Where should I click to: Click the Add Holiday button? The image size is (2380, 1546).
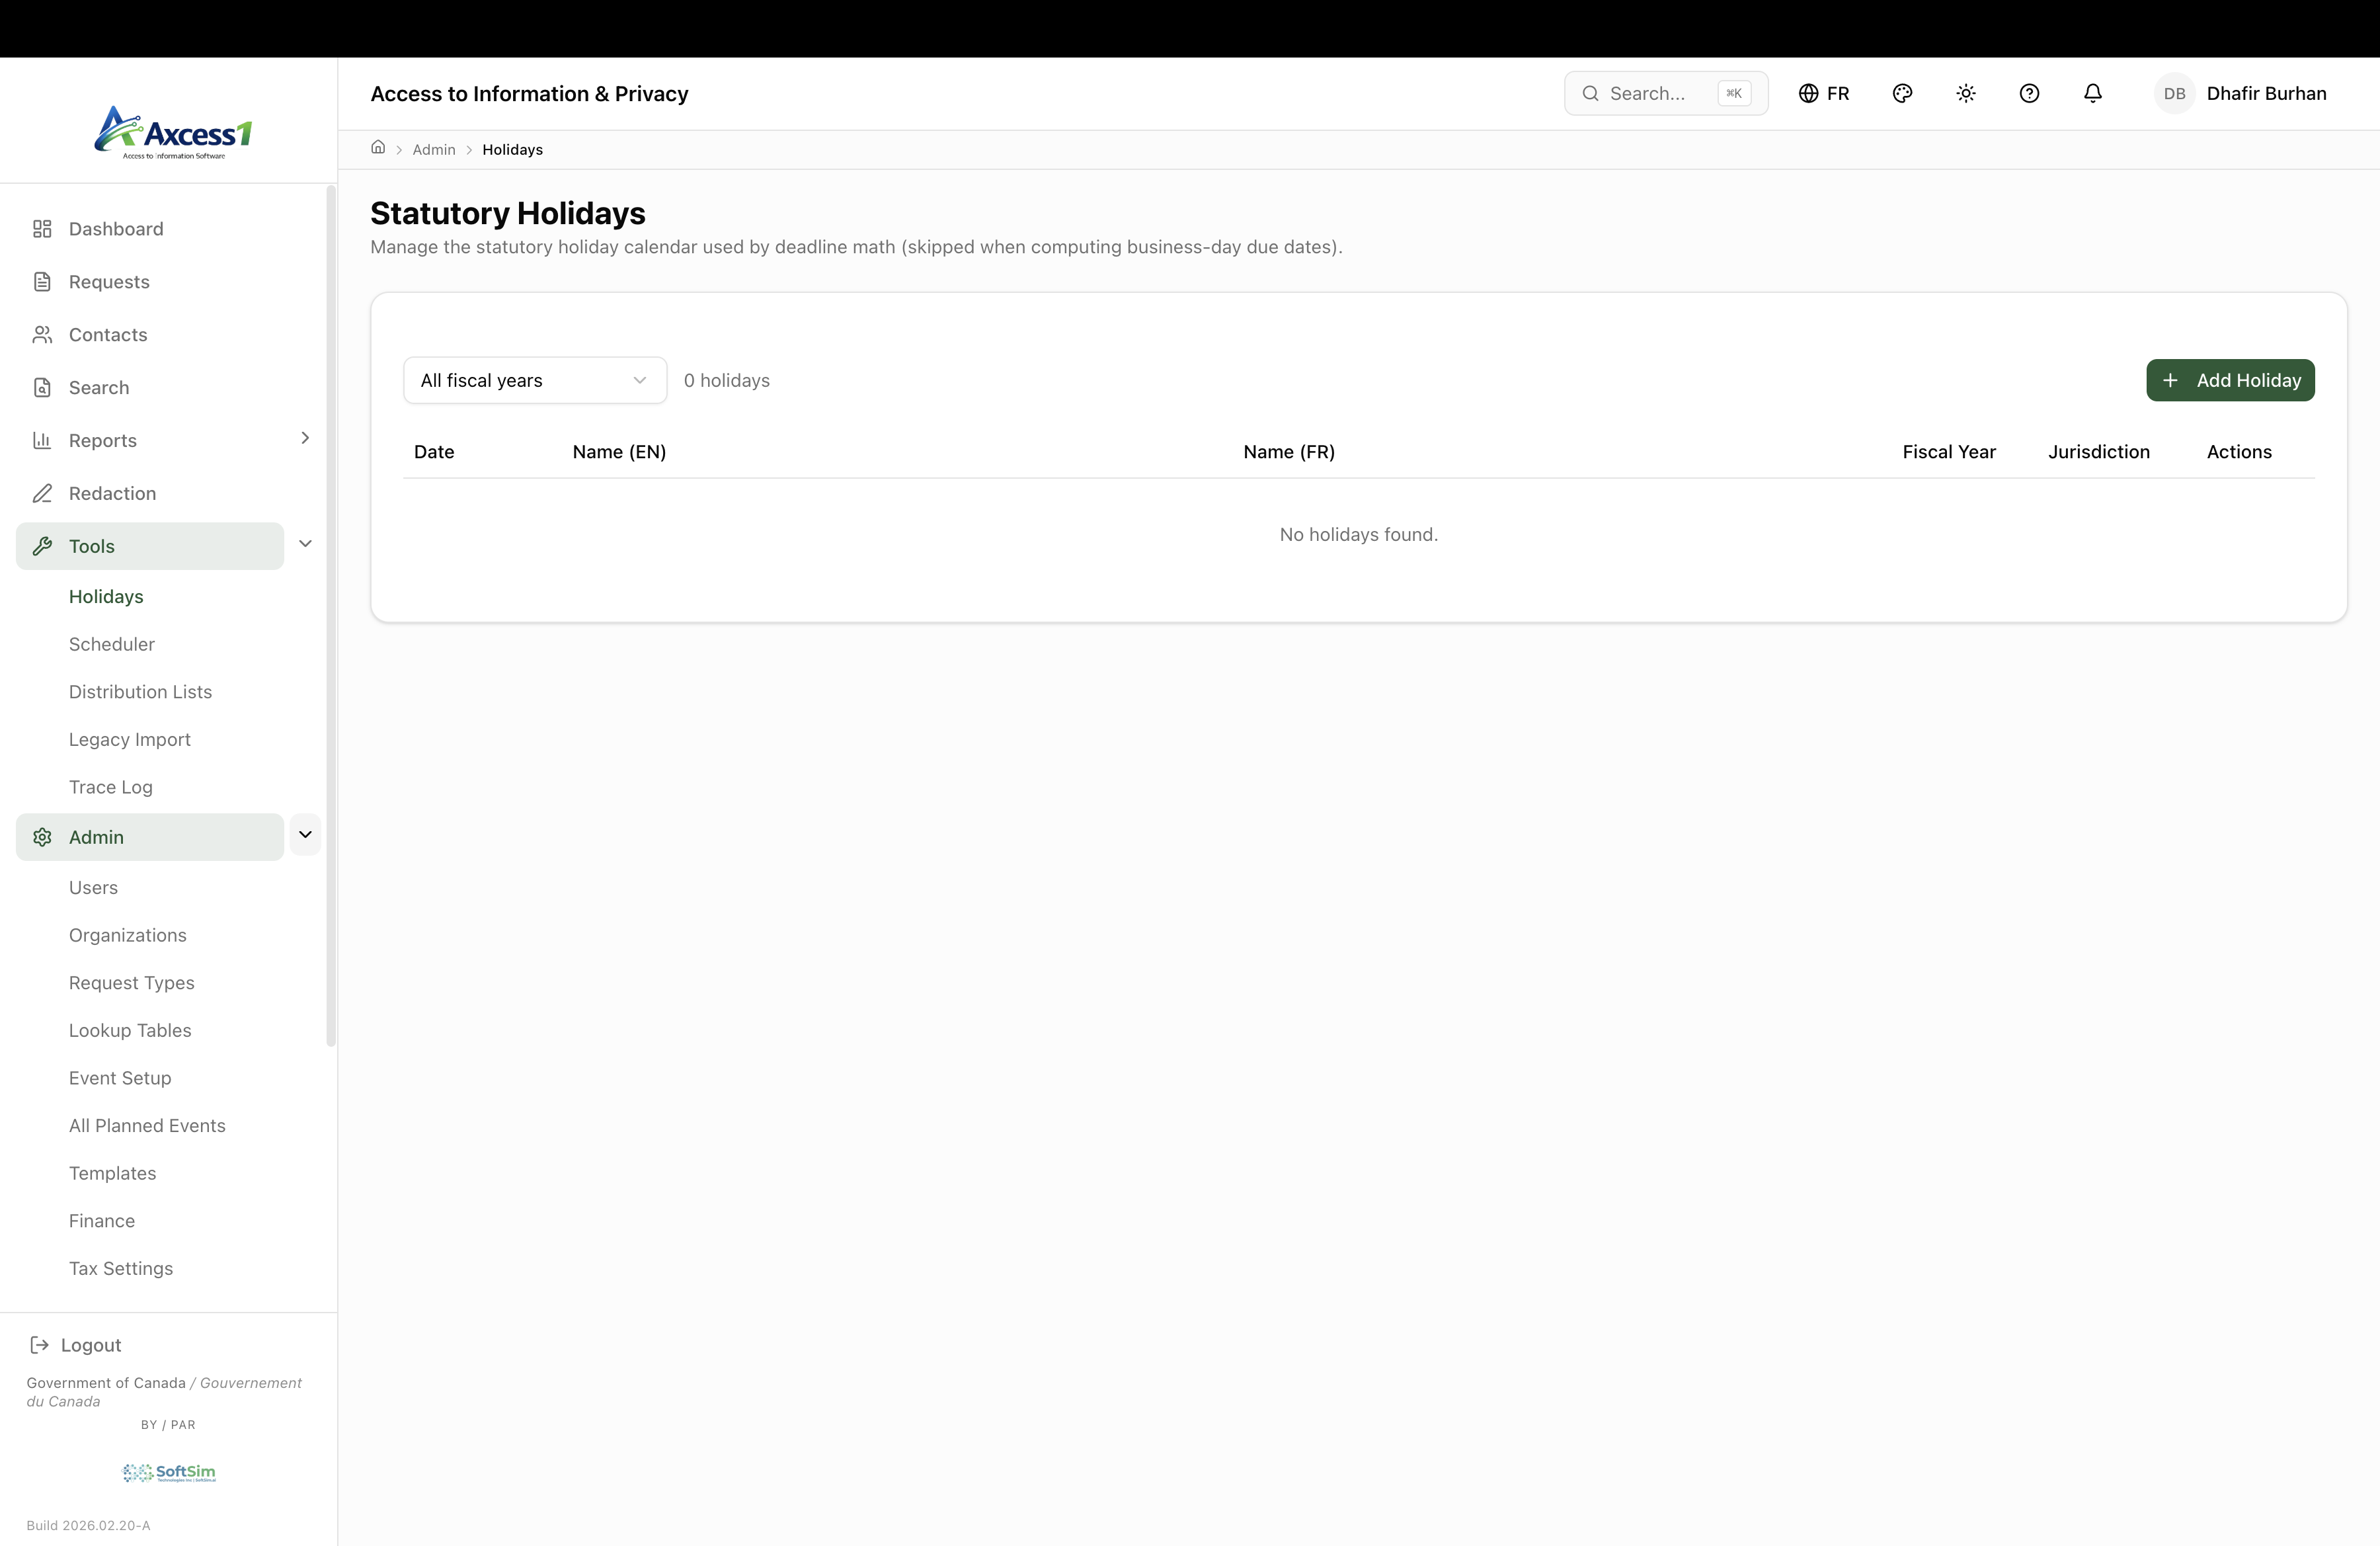coord(2230,380)
